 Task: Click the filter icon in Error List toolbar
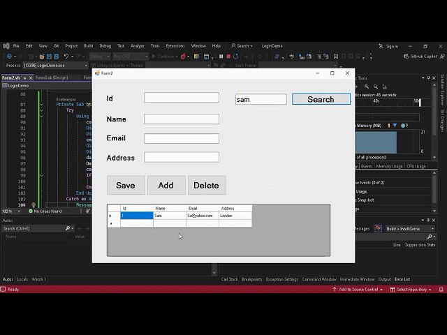[378, 228]
